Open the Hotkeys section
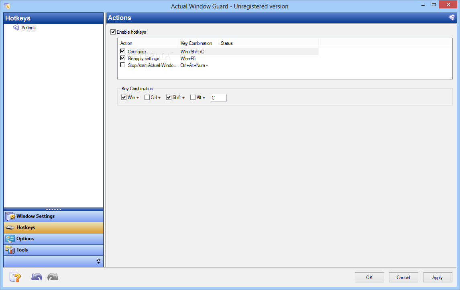The height and width of the screenshot is (290, 460). click(x=53, y=227)
